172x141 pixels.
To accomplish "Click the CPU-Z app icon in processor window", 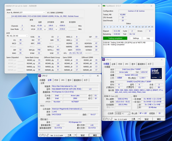I will click(x=103, y=59).
